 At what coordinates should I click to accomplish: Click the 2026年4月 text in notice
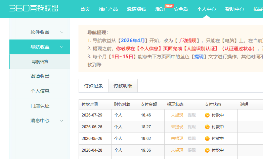(x=133, y=41)
